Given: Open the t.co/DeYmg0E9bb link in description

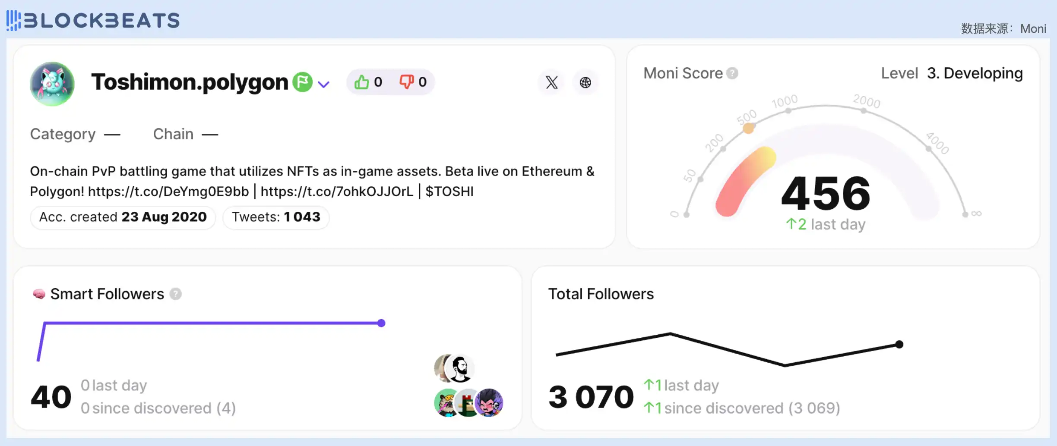Looking at the screenshot, I should [x=168, y=191].
